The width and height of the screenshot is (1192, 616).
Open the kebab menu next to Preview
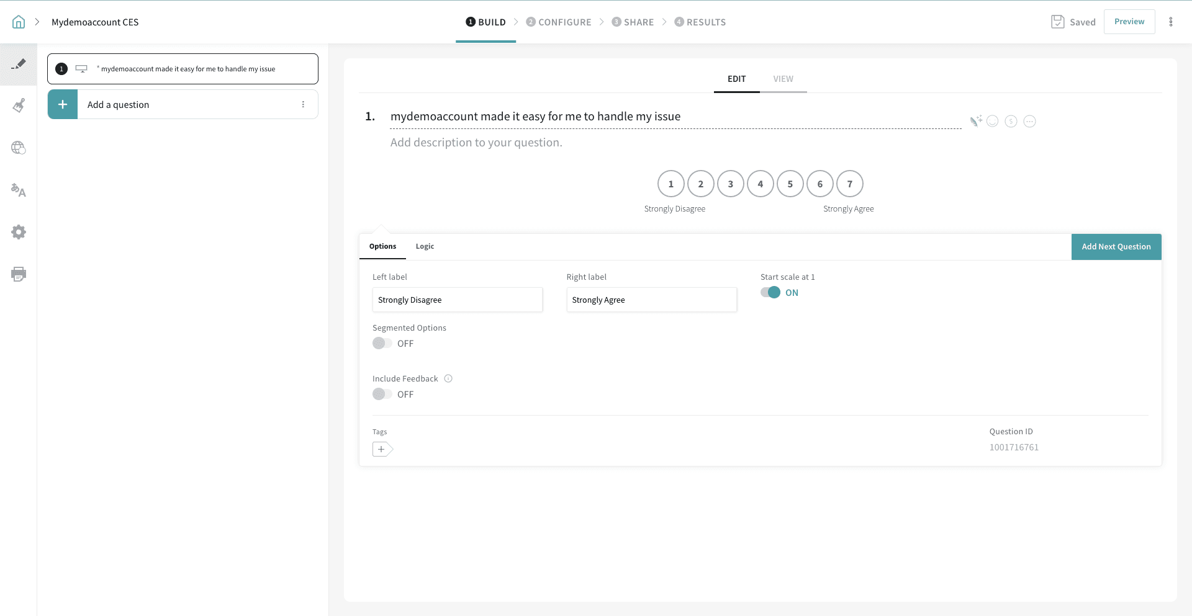[1171, 22]
